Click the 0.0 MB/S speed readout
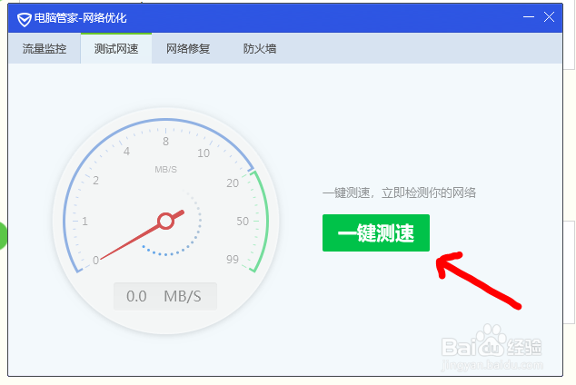576x385 pixels. point(165,296)
